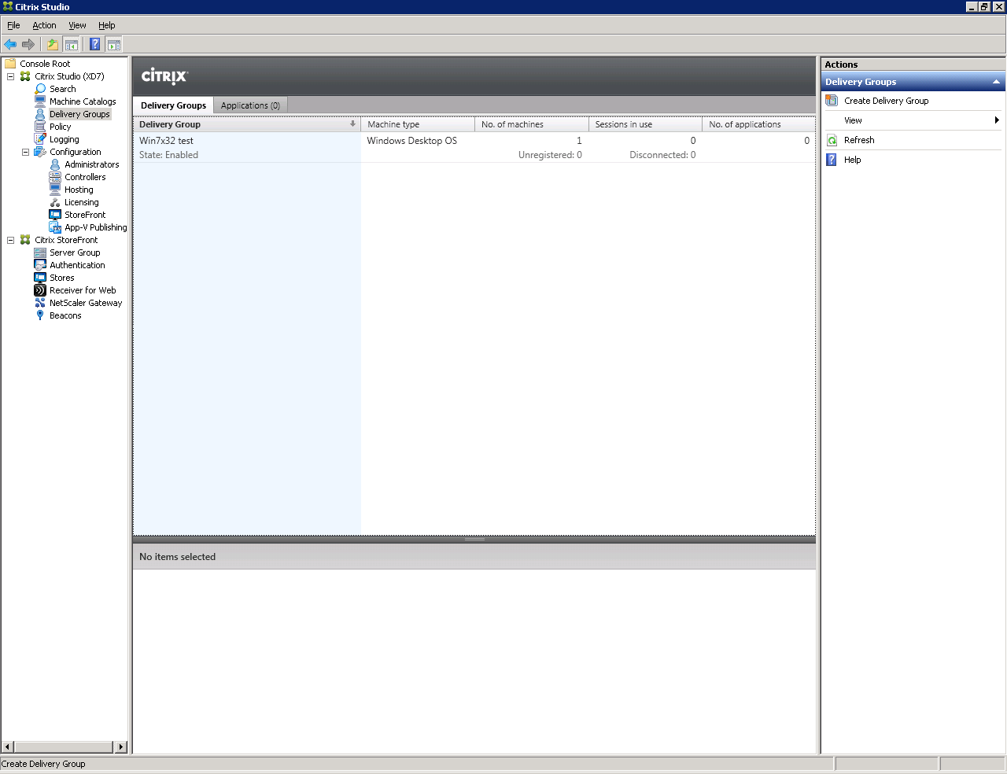Click the Create Delivery Group icon in Actions

(832, 101)
